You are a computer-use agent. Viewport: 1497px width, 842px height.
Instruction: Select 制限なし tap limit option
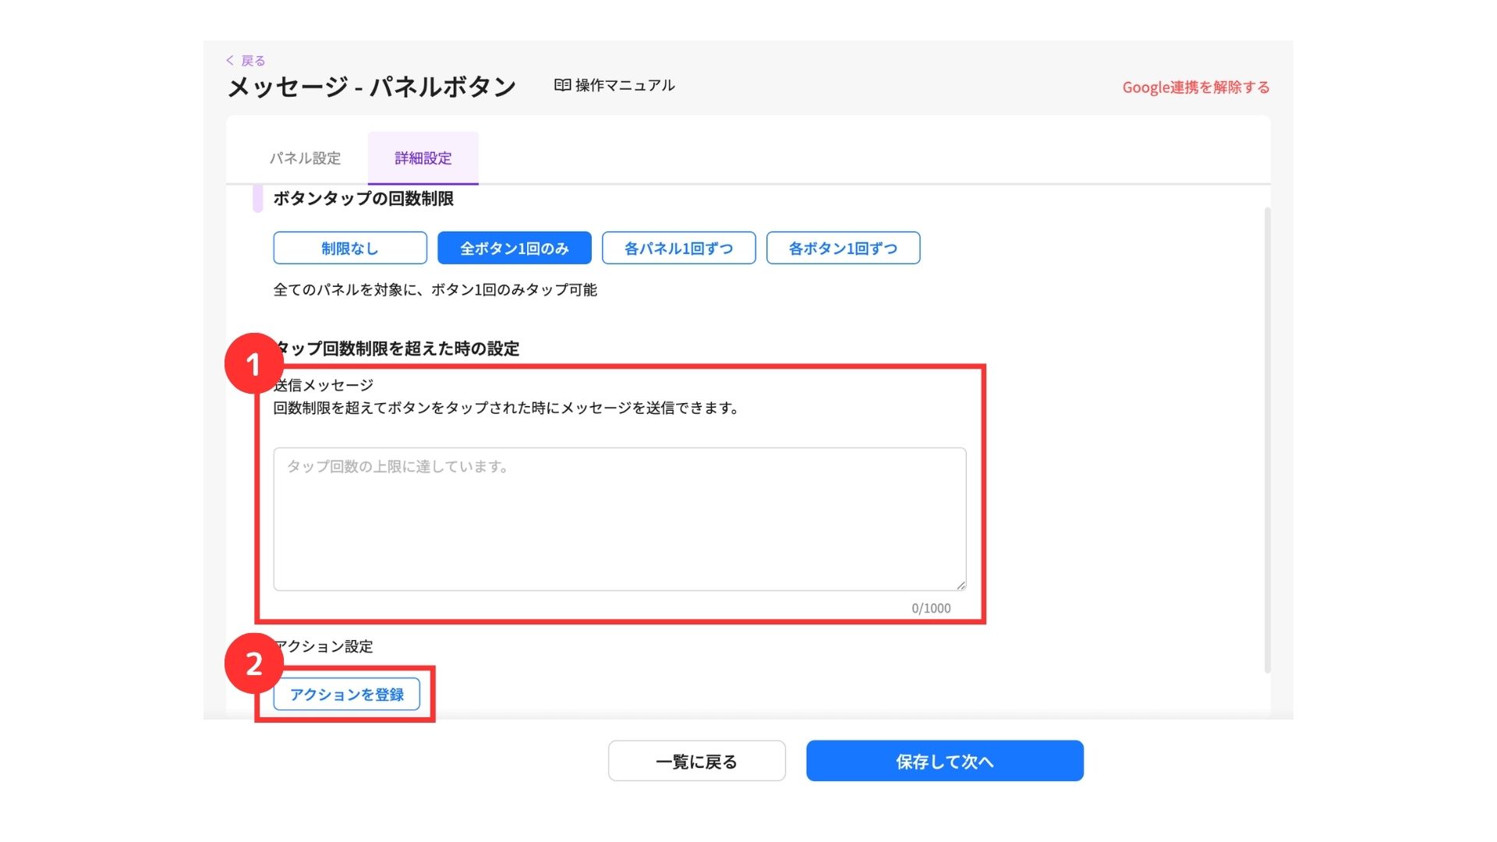[350, 248]
